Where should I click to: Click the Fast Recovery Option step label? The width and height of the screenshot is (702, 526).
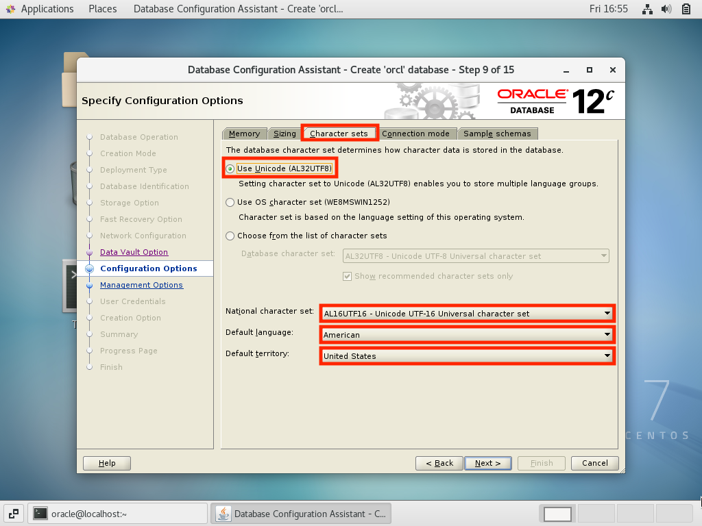[141, 219]
